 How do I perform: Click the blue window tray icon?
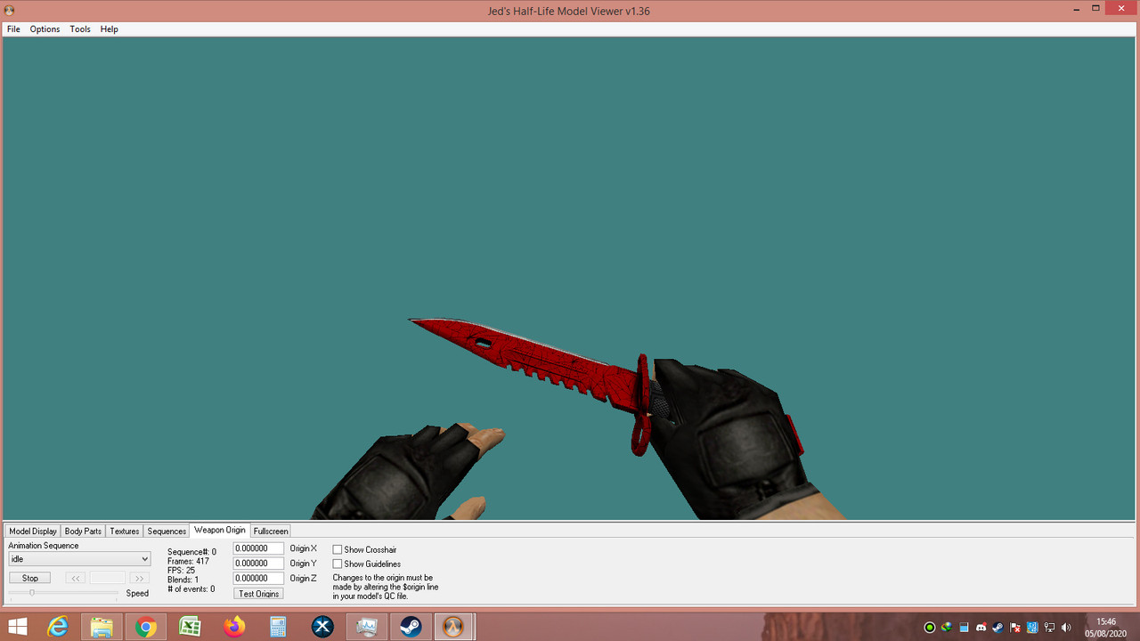964,628
